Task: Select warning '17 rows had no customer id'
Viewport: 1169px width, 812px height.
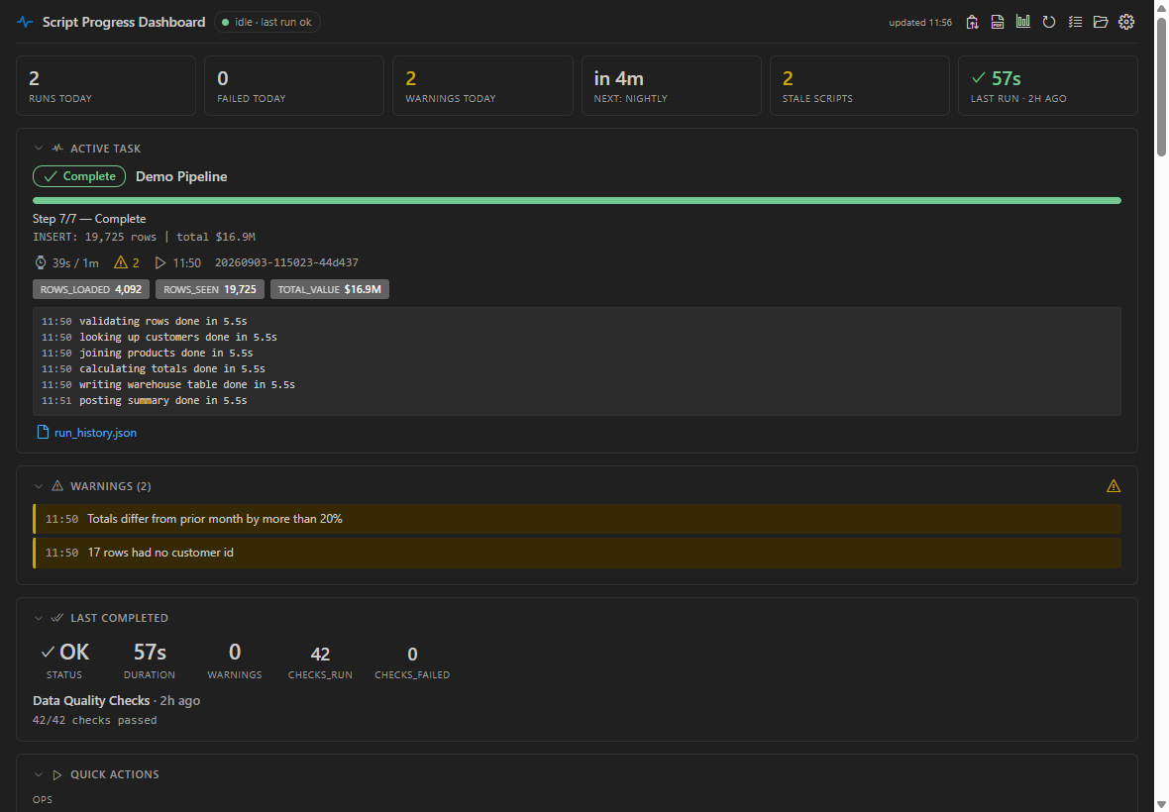Action: (577, 552)
